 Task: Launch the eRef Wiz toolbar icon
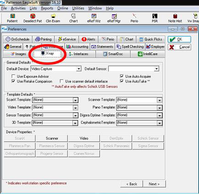(94, 18)
